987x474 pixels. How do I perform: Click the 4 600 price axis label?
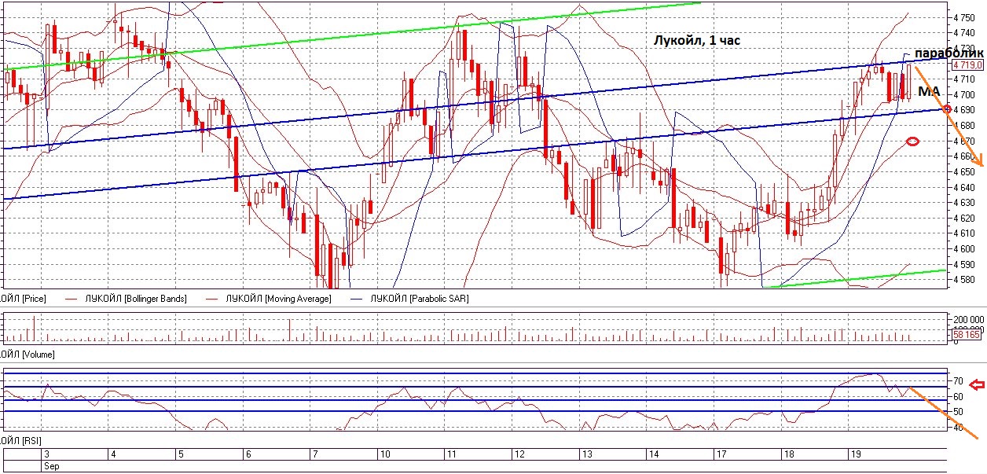pyautogui.click(x=963, y=248)
